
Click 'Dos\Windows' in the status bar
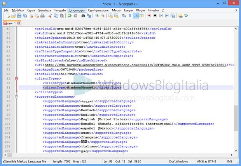pos(178,161)
